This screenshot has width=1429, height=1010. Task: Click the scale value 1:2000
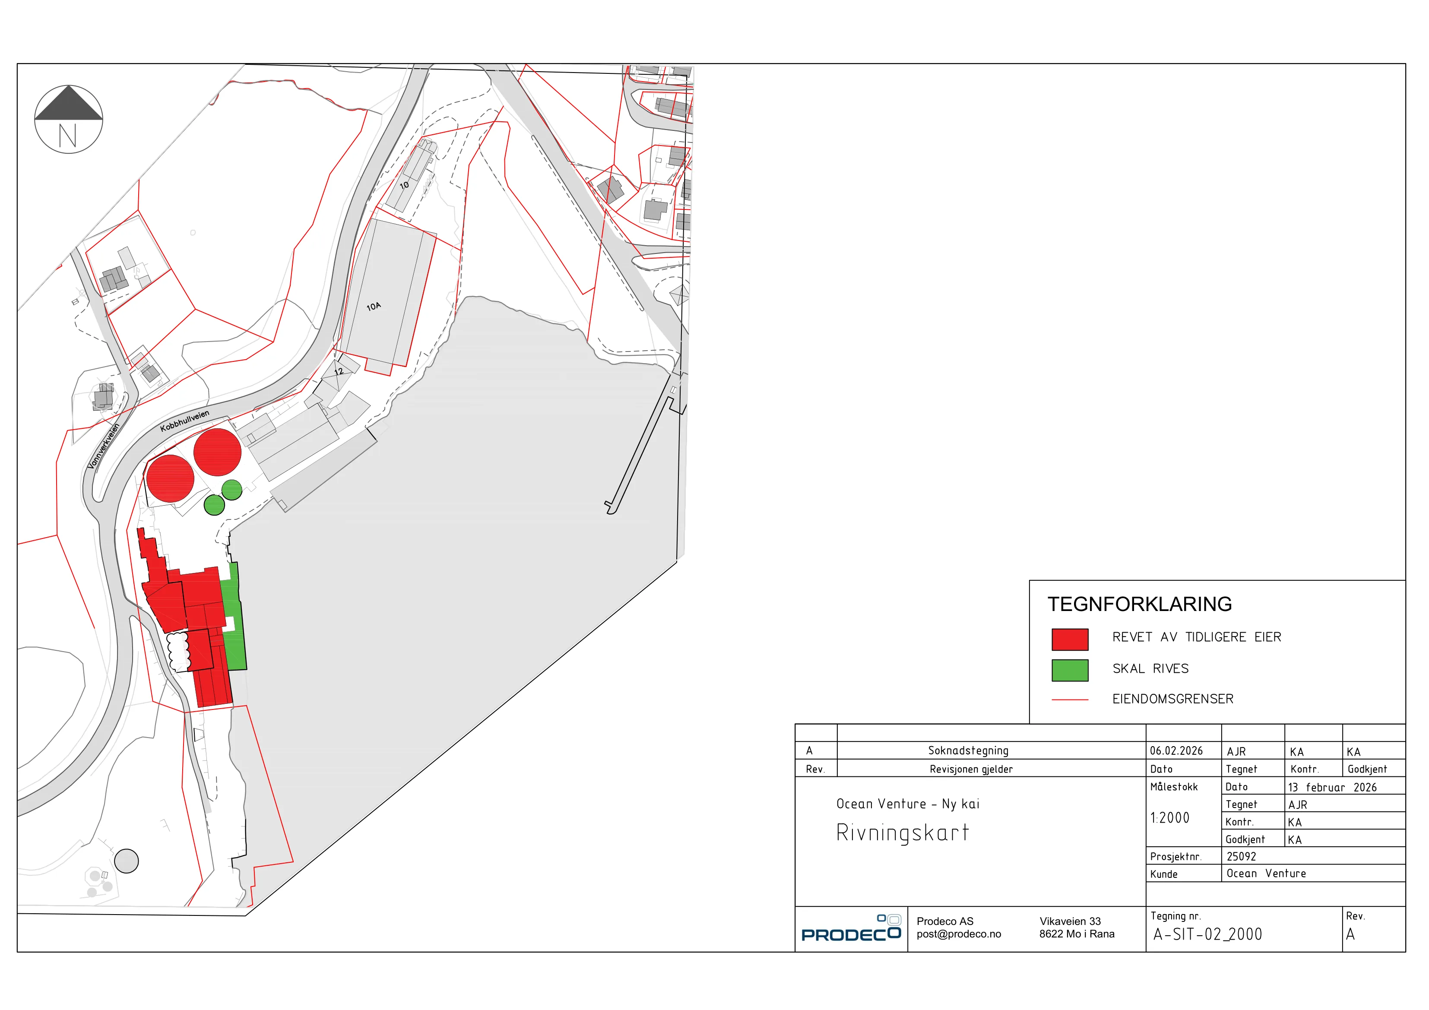point(1169,818)
